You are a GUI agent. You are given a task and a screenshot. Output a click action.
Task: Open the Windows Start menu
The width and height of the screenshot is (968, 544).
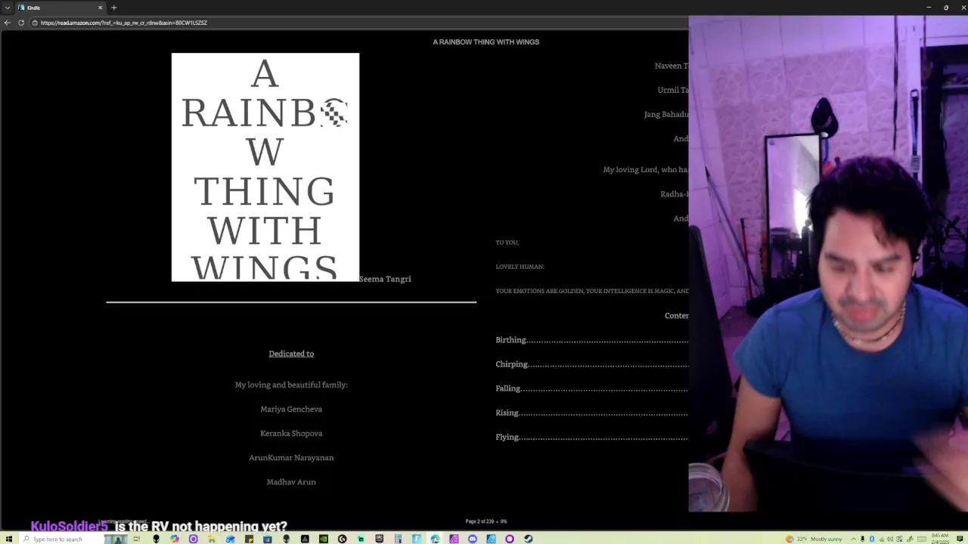pos(8,539)
